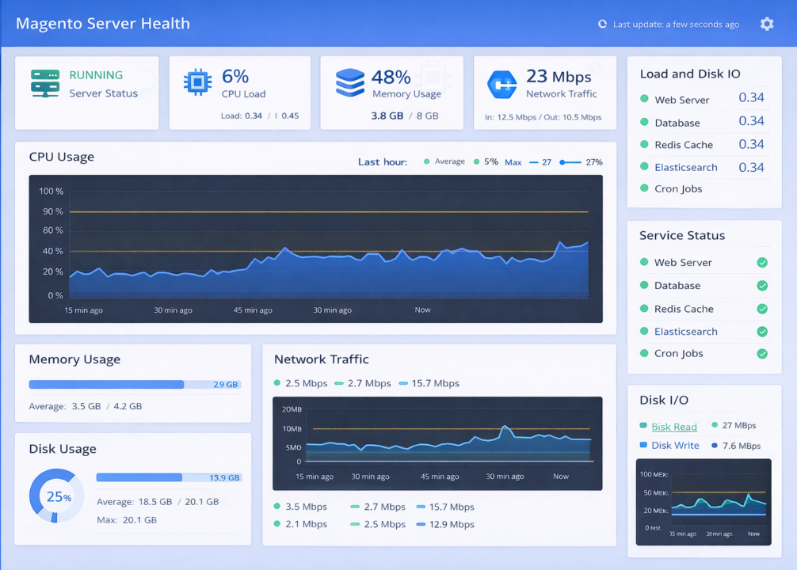797x570 pixels.
Task: Open Elasticsearch in Load and Disk IO
Action: click(685, 167)
